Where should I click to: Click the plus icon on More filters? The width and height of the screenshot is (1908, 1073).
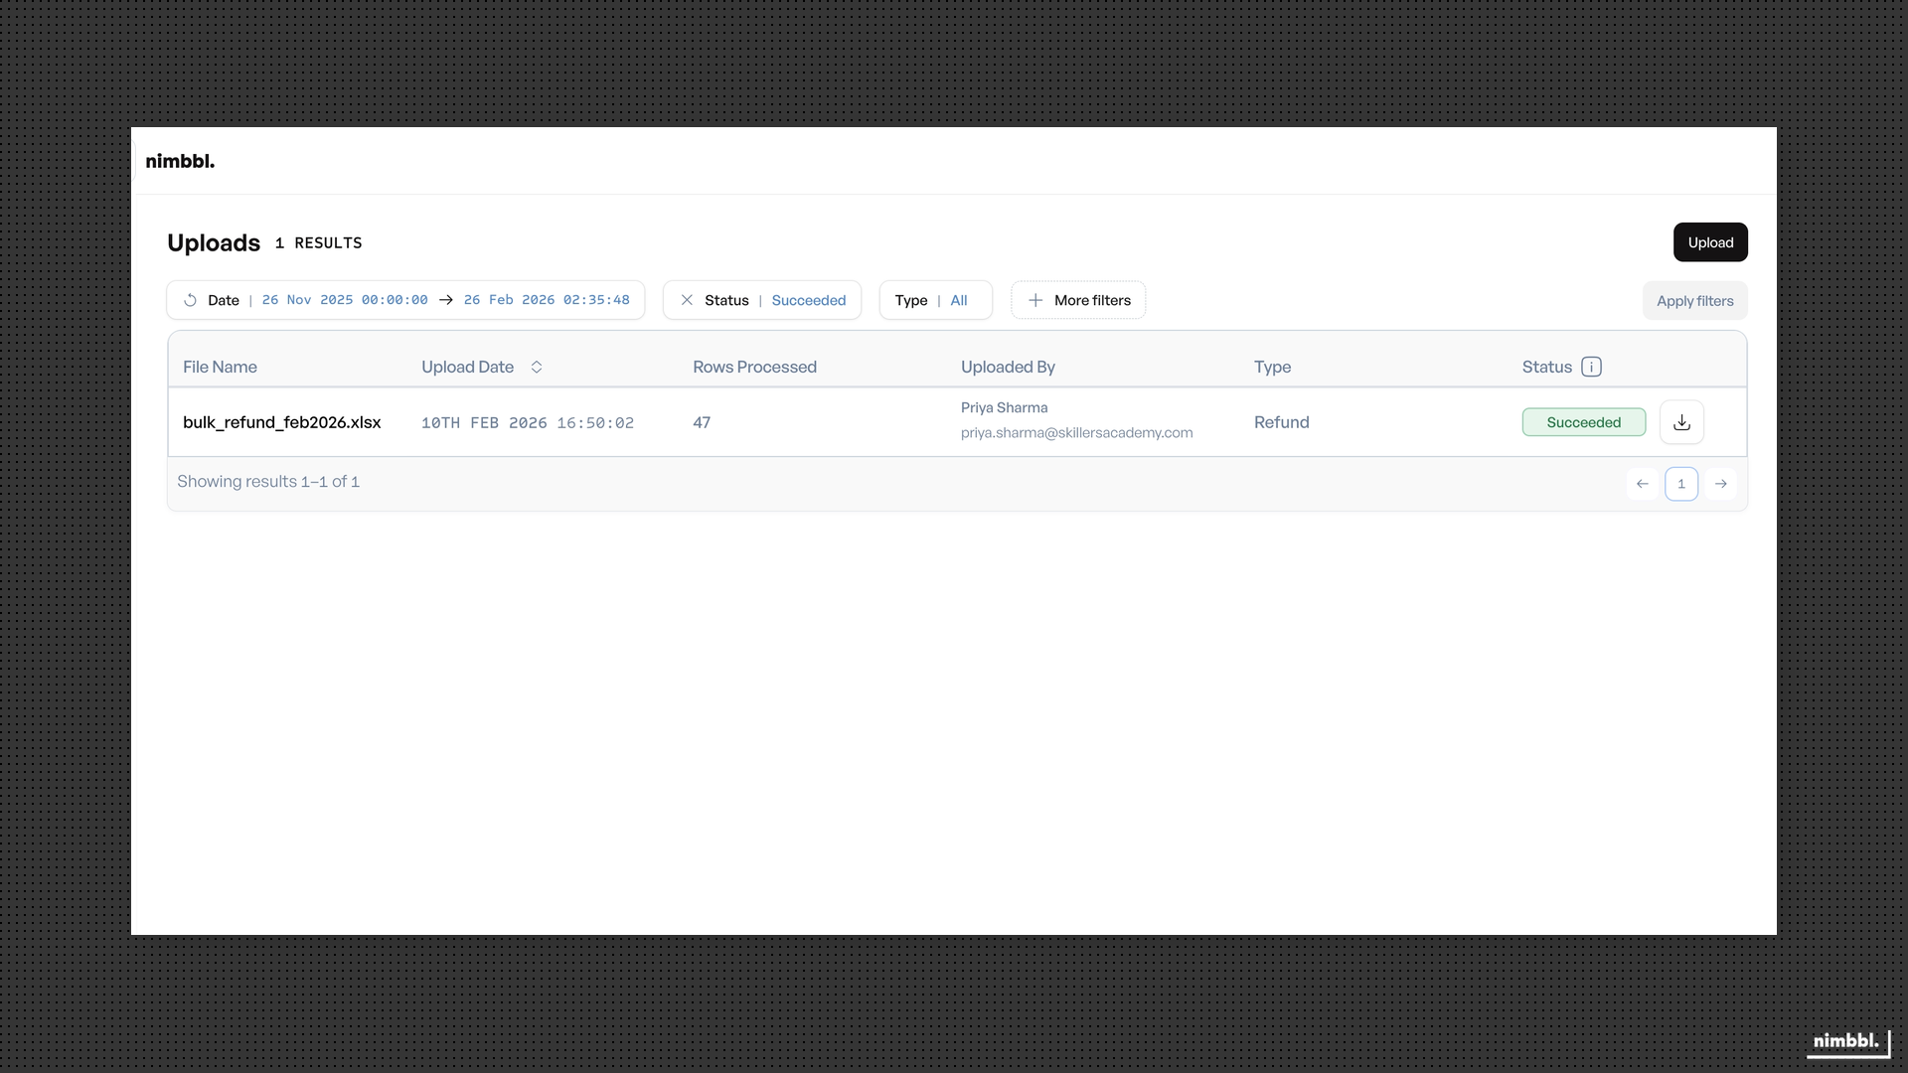click(x=1035, y=300)
